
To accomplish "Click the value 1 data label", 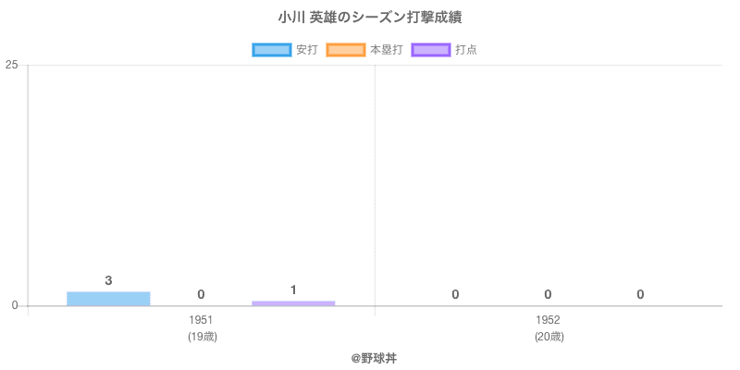I will pyautogui.click(x=293, y=290).
